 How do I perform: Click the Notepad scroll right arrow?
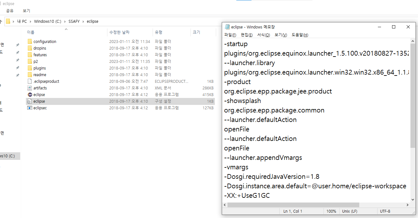click(x=408, y=205)
